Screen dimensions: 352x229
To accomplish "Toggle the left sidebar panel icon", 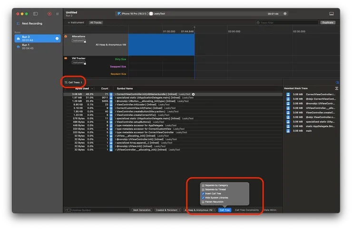I will point(35,14).
